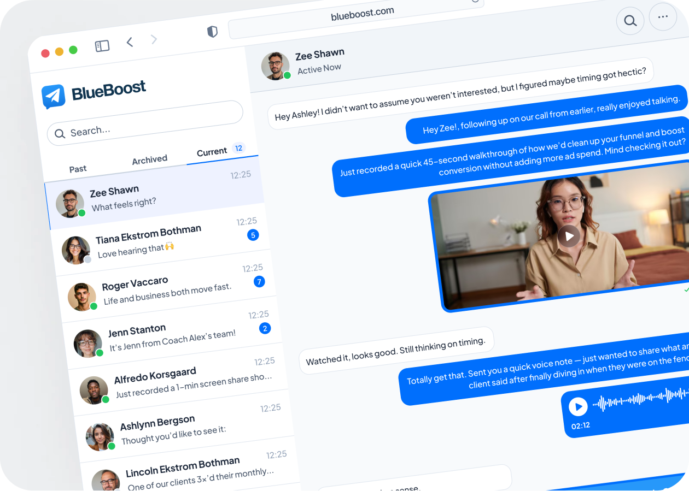The width and height of the screenshot is (689, 491).
Task: Toggle the browser sidebar panel icon
Action: click(x=102, y=46)
